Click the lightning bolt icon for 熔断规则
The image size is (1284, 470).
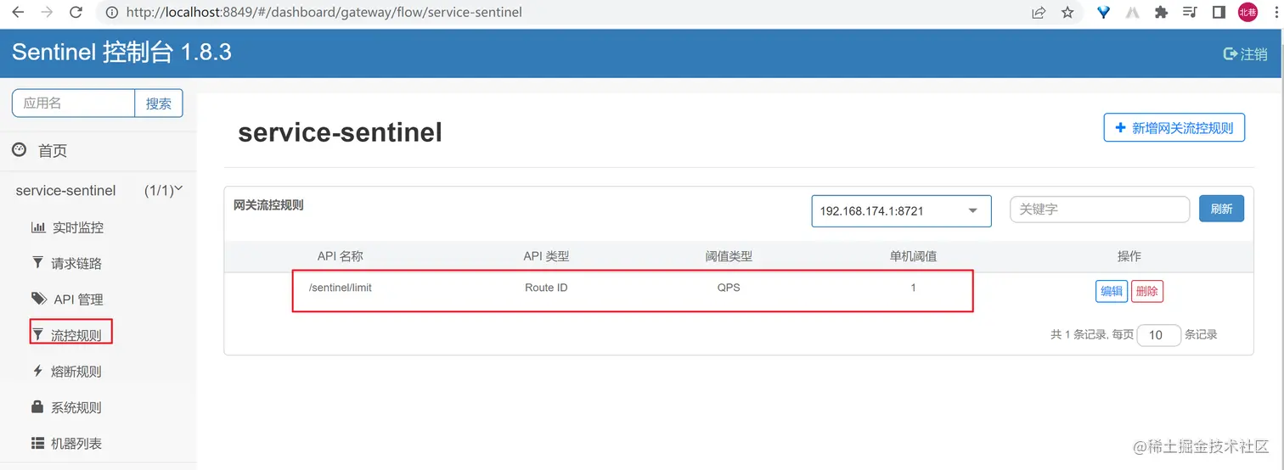(37, 371)
